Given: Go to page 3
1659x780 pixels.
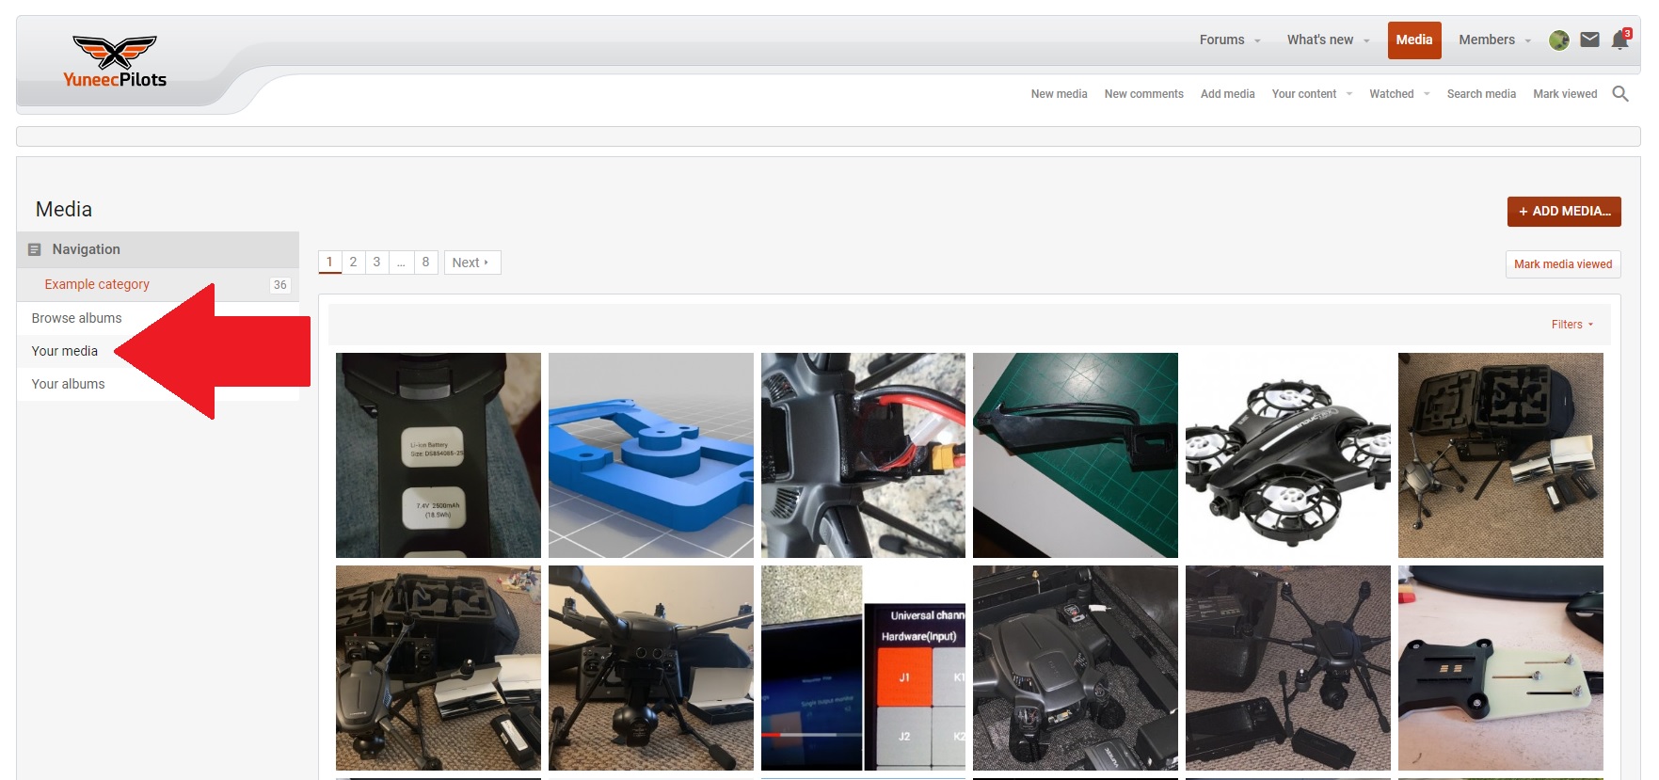Looking at the screenshot, I should pos(376,262).
